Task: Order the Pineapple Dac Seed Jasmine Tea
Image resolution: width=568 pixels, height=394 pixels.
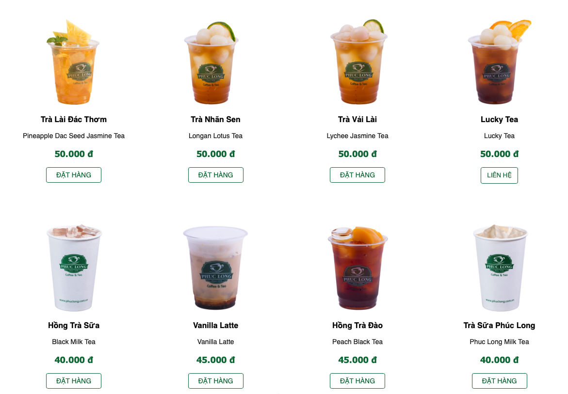Action: point(74,175)
